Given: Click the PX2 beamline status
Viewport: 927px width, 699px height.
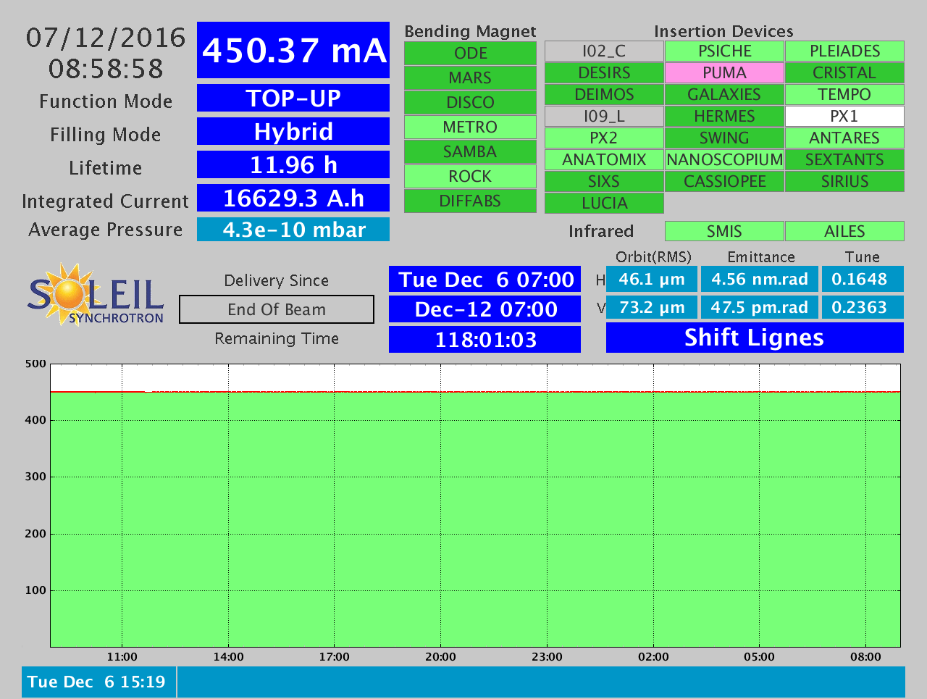Looking at the screenshot, I should [604, 138].
